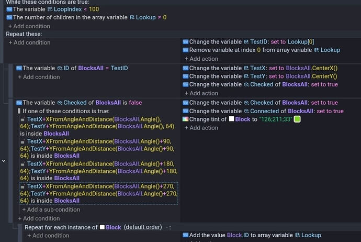Click the tint icon of Change tint action

point(186,119)
